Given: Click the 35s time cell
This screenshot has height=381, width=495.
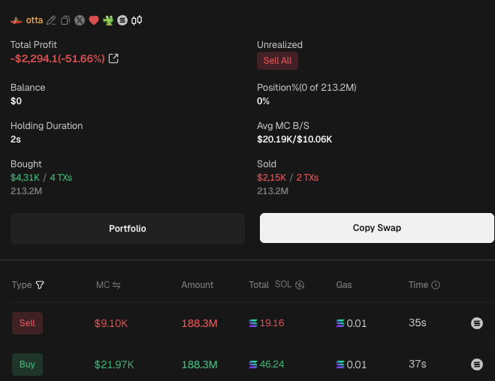Looking at the screenshot, I should (418, 322).
